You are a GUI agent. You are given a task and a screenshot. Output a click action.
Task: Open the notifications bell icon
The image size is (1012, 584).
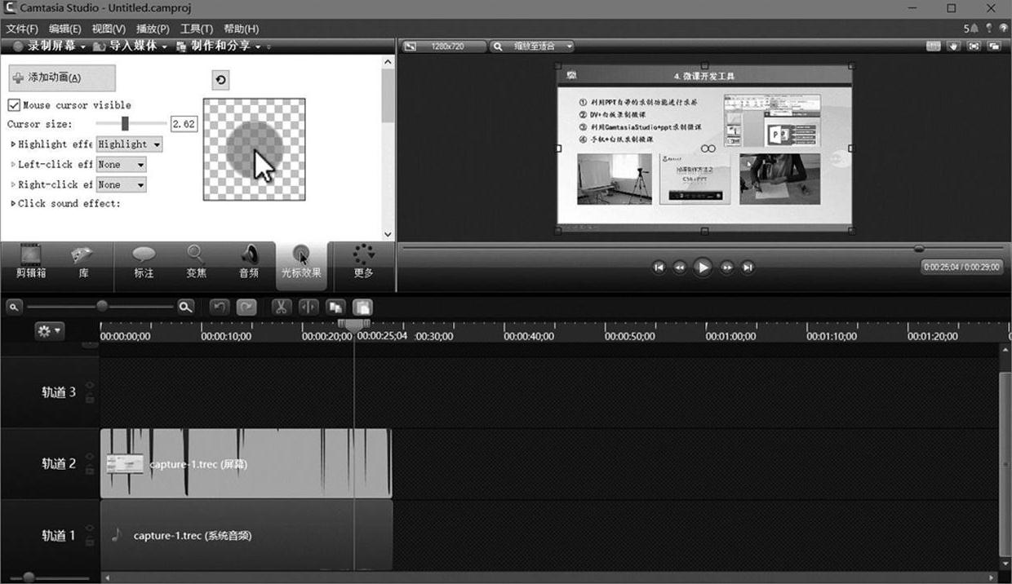pyautogui.click(x=974, y=28)
